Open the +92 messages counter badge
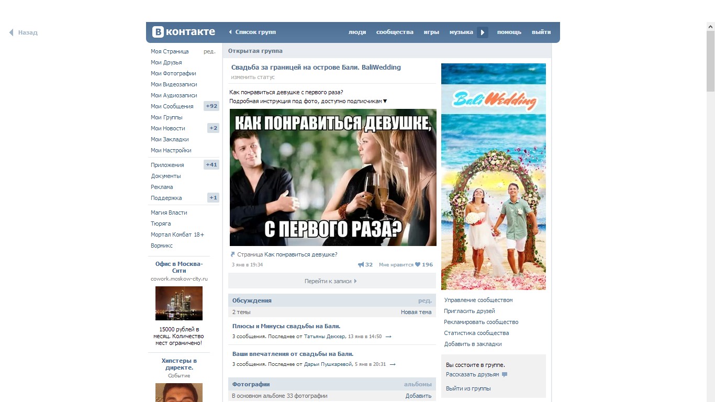 pyautogui.click(x=211, y=106)
